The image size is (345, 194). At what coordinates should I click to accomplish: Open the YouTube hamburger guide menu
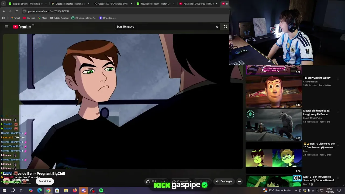(x=6, y=27)
